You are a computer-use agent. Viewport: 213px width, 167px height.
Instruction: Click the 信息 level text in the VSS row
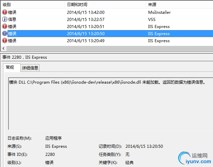[x=12, y=19]
